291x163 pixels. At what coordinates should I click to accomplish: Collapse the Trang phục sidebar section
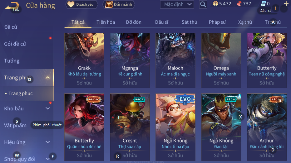coord(48,78)
